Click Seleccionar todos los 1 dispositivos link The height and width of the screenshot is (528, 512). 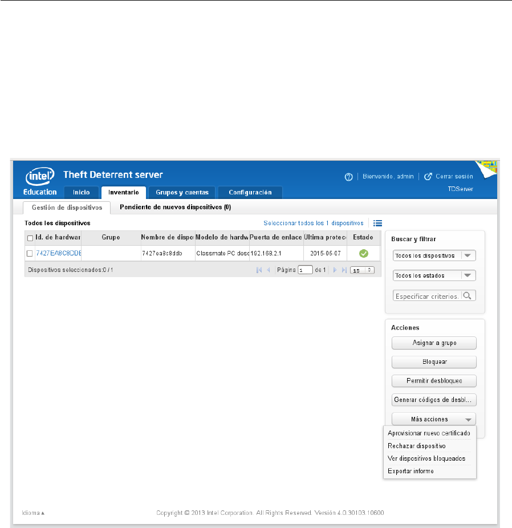tap(314, 224)
